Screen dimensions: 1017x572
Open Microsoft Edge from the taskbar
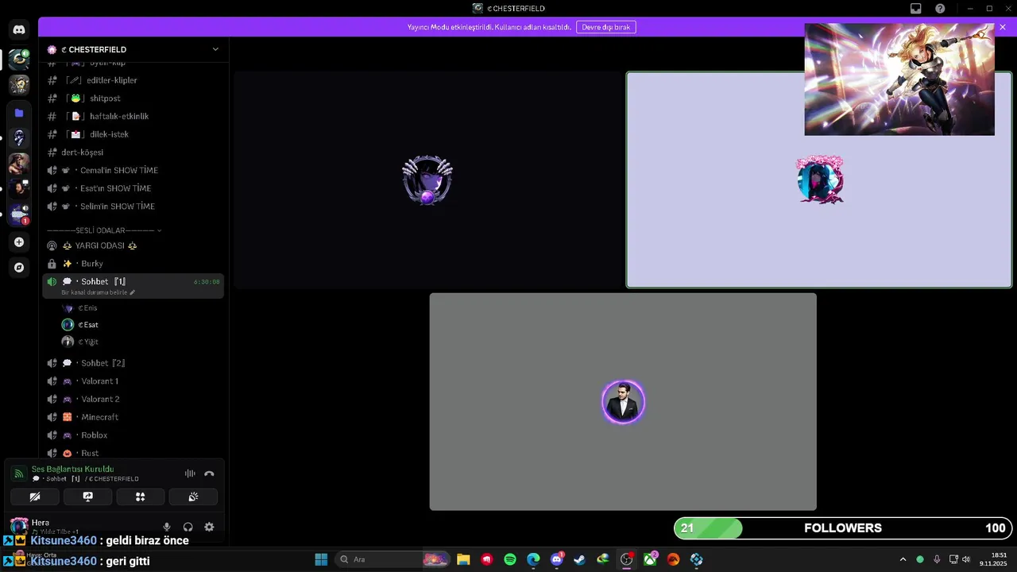pyautogui.click(x=533, y=559)
